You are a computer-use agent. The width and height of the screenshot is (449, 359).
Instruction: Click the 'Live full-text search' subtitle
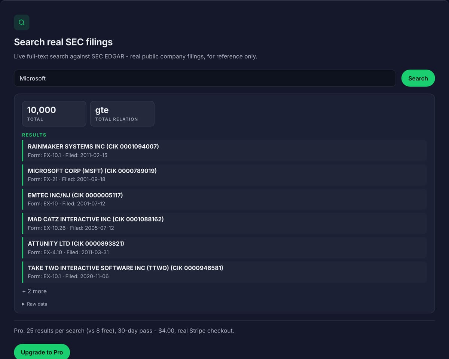[x=135, y=57]
